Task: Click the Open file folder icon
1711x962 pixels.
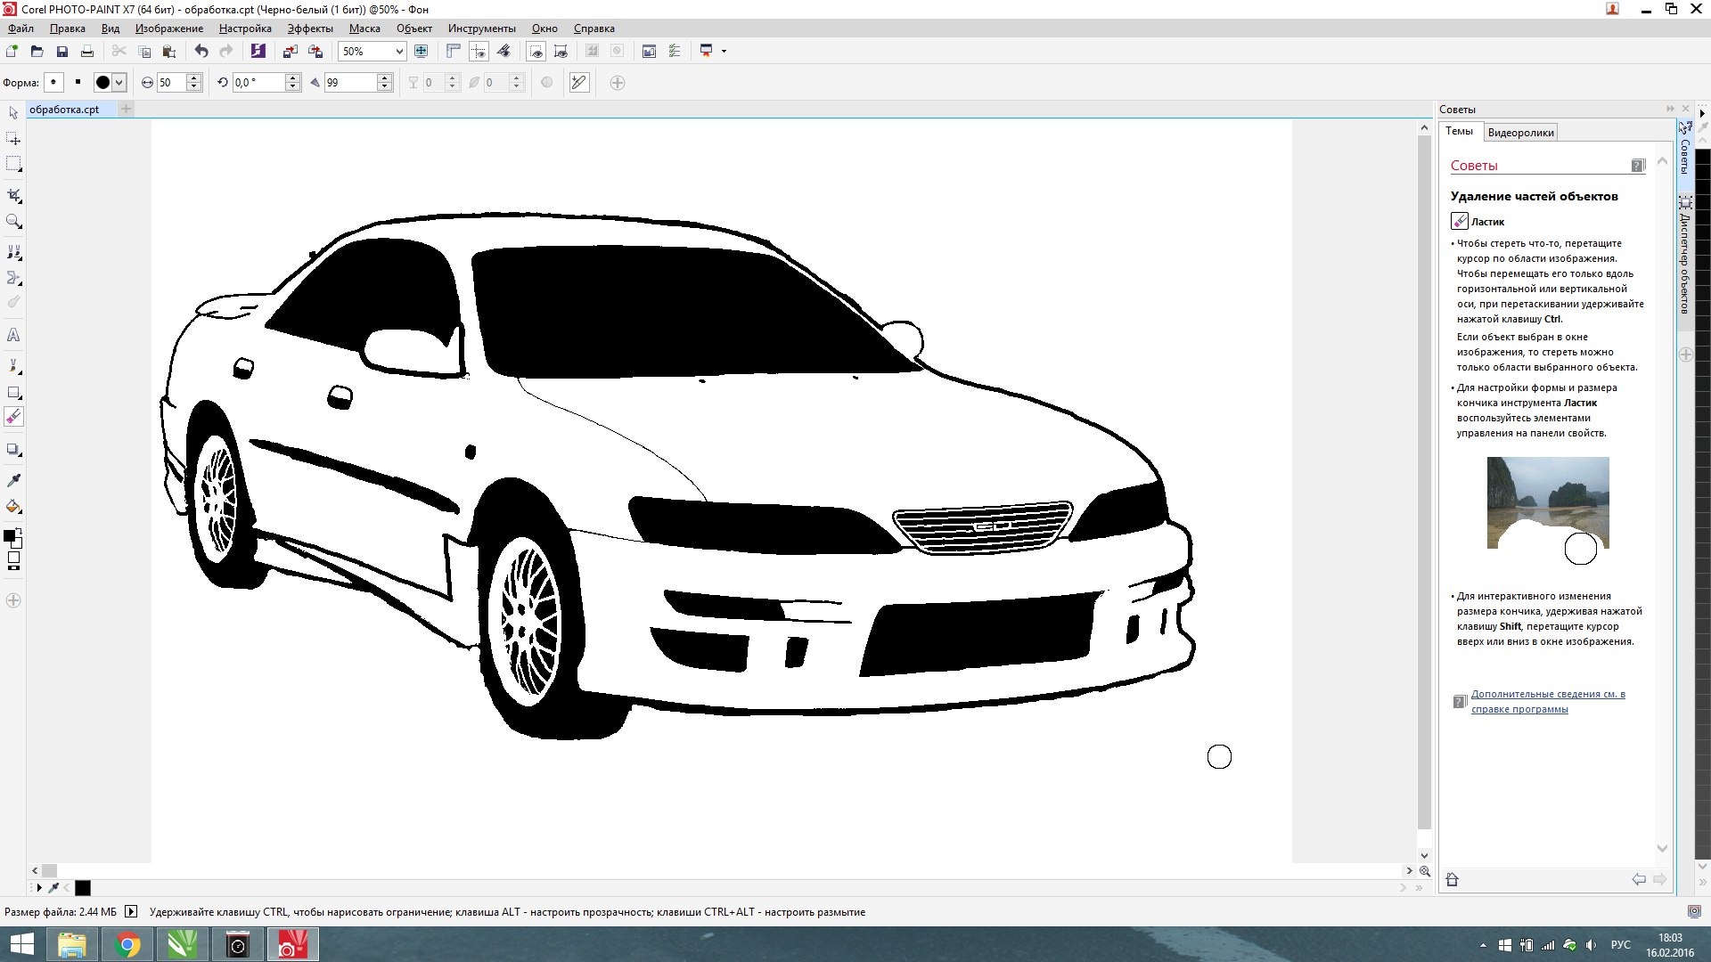Action: pos(37,52)
